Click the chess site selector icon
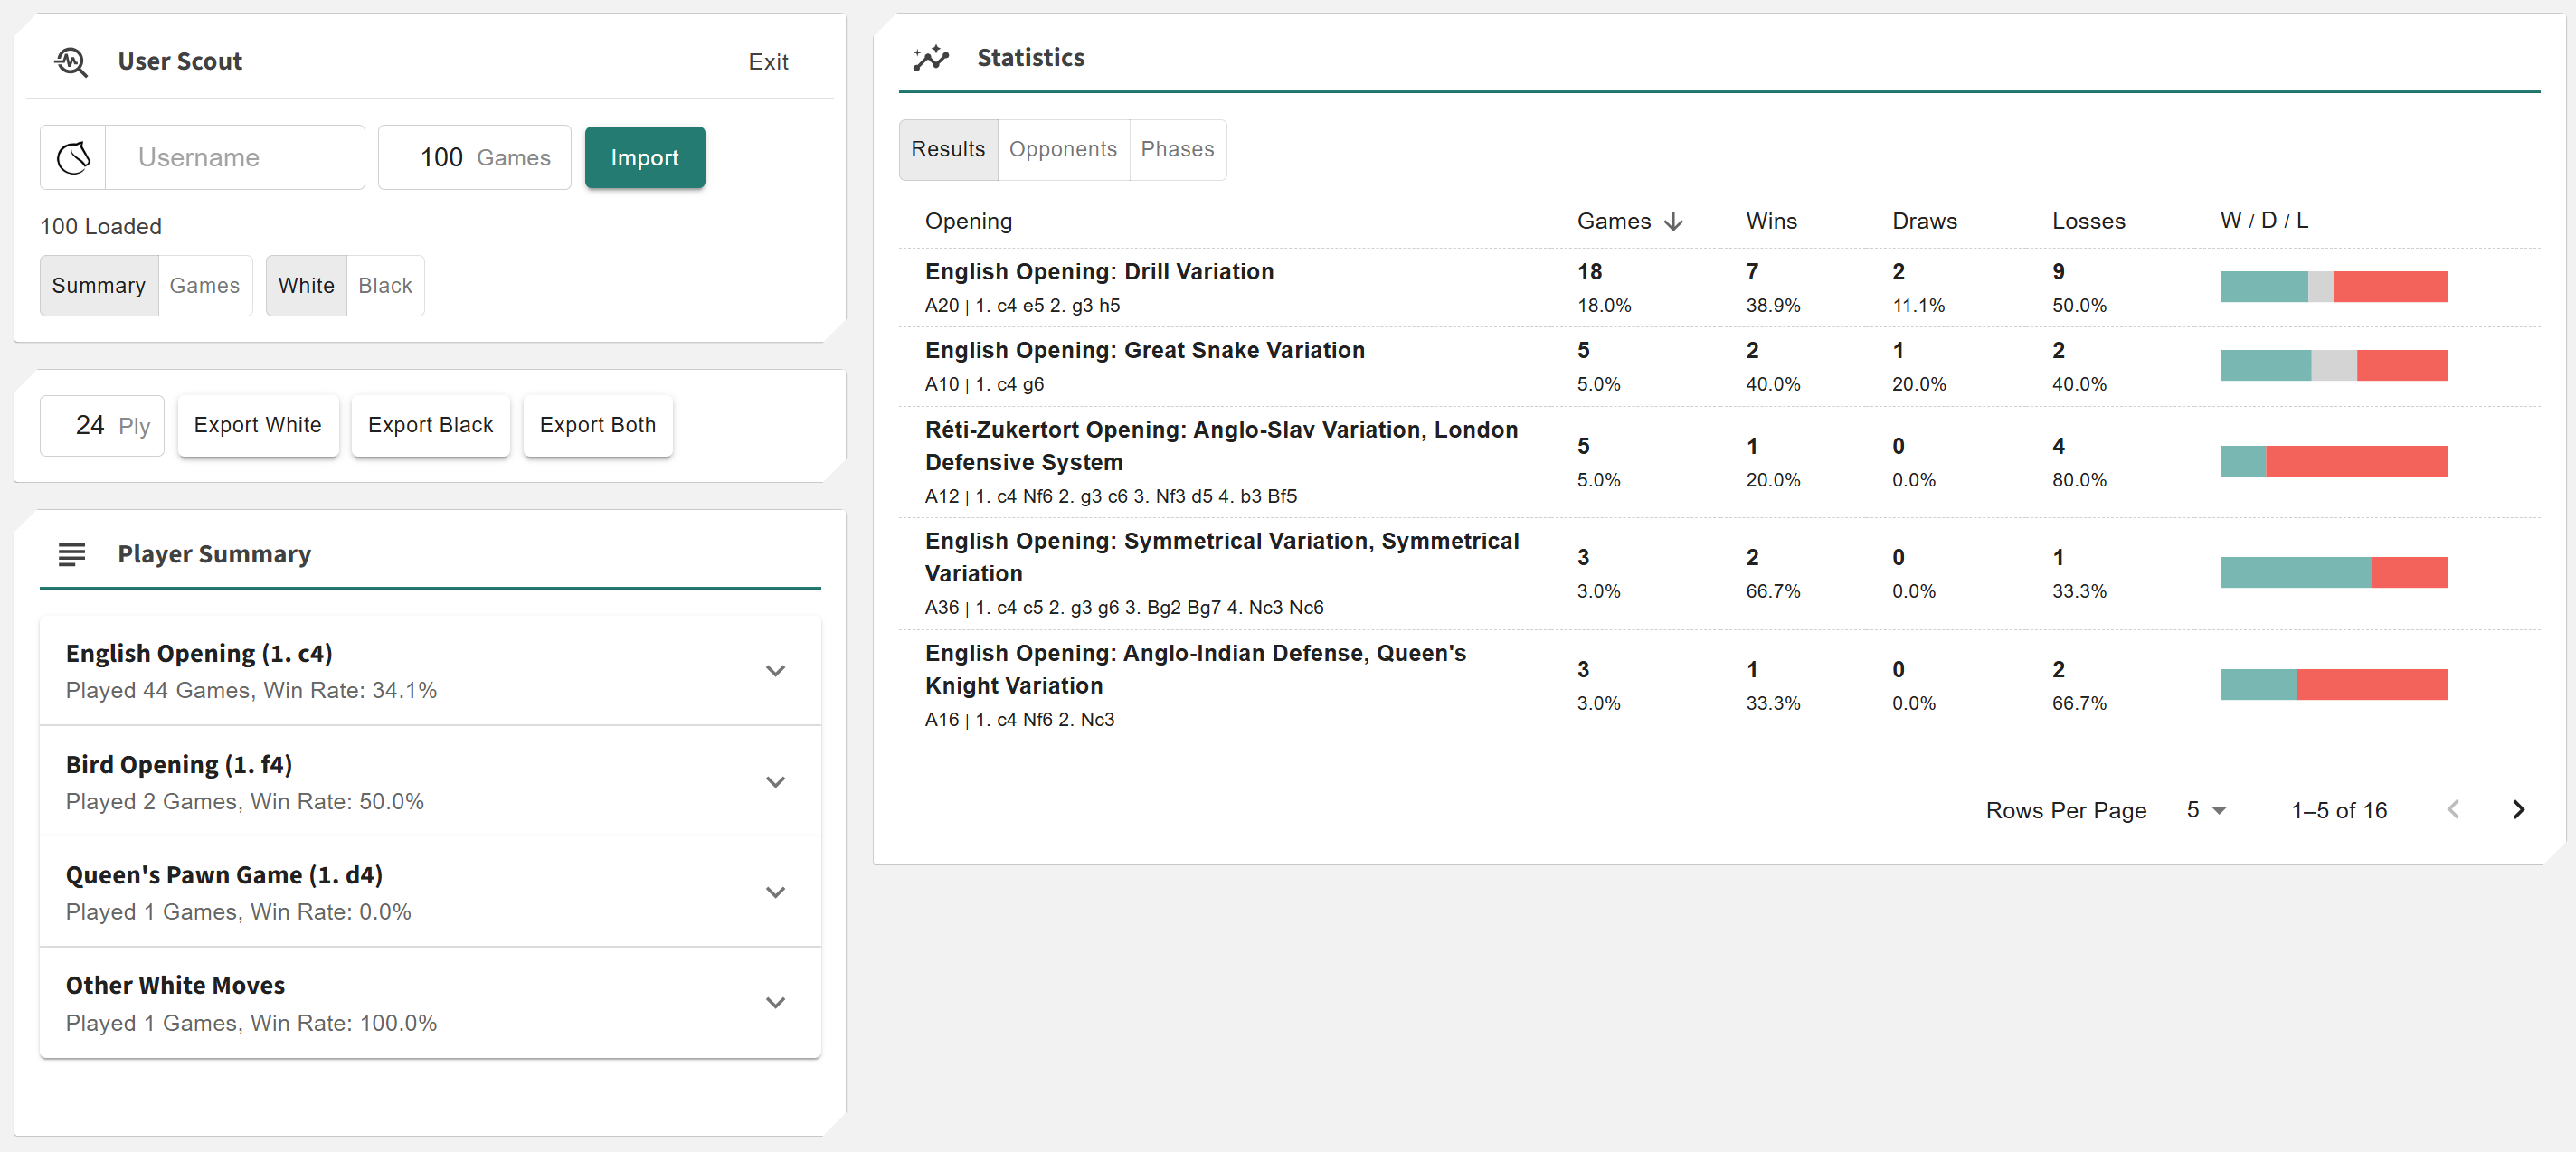The image size is (2576, 1152). tap(73, 157)
